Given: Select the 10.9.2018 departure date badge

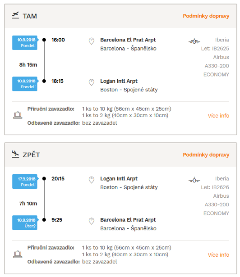Looking at the screenshot, I should coord(25,43).
